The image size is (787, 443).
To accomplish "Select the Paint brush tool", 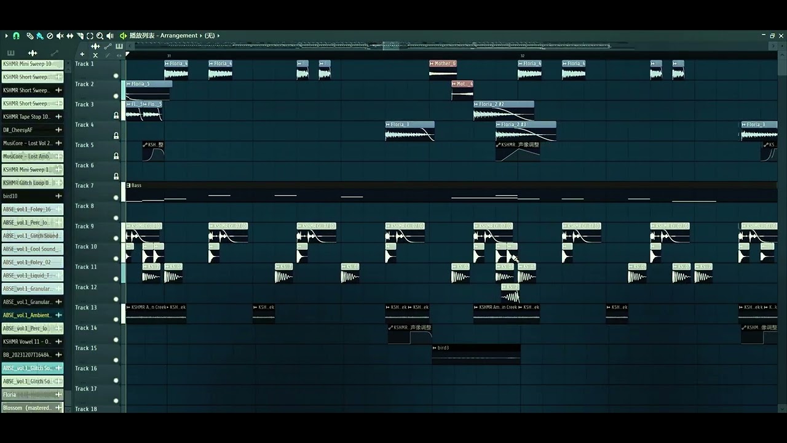I will pos(39,36).
